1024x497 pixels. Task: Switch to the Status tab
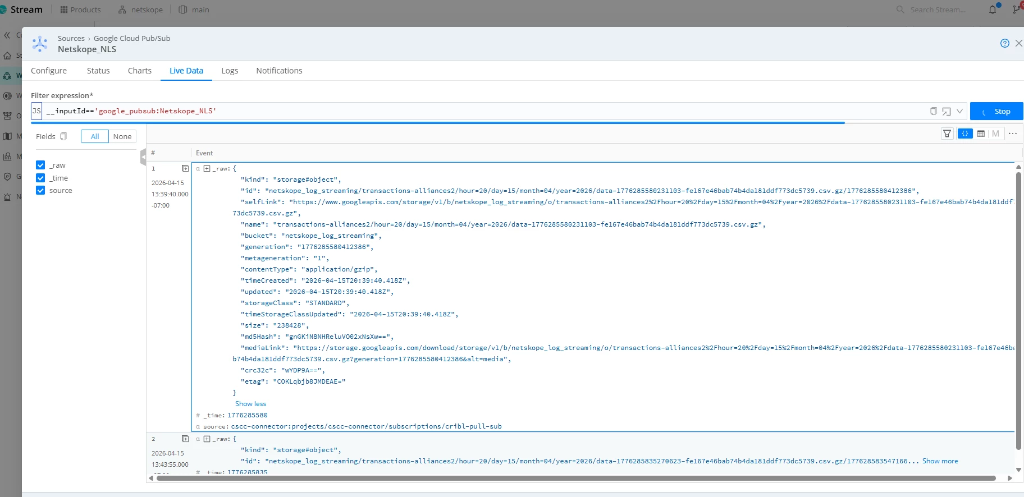coord(98,71)
